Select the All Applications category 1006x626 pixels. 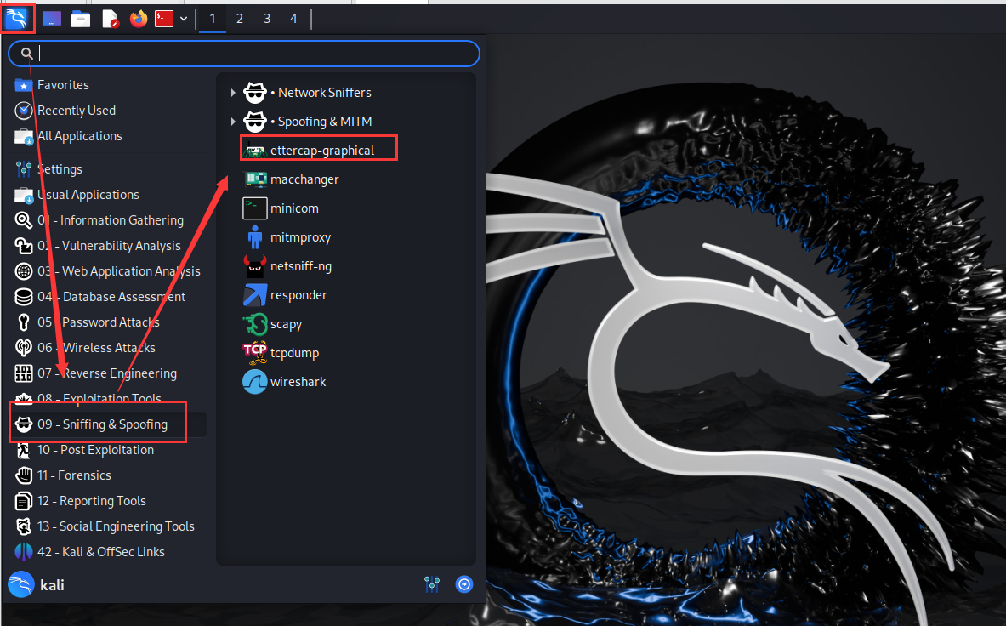(x=109, y=136)
